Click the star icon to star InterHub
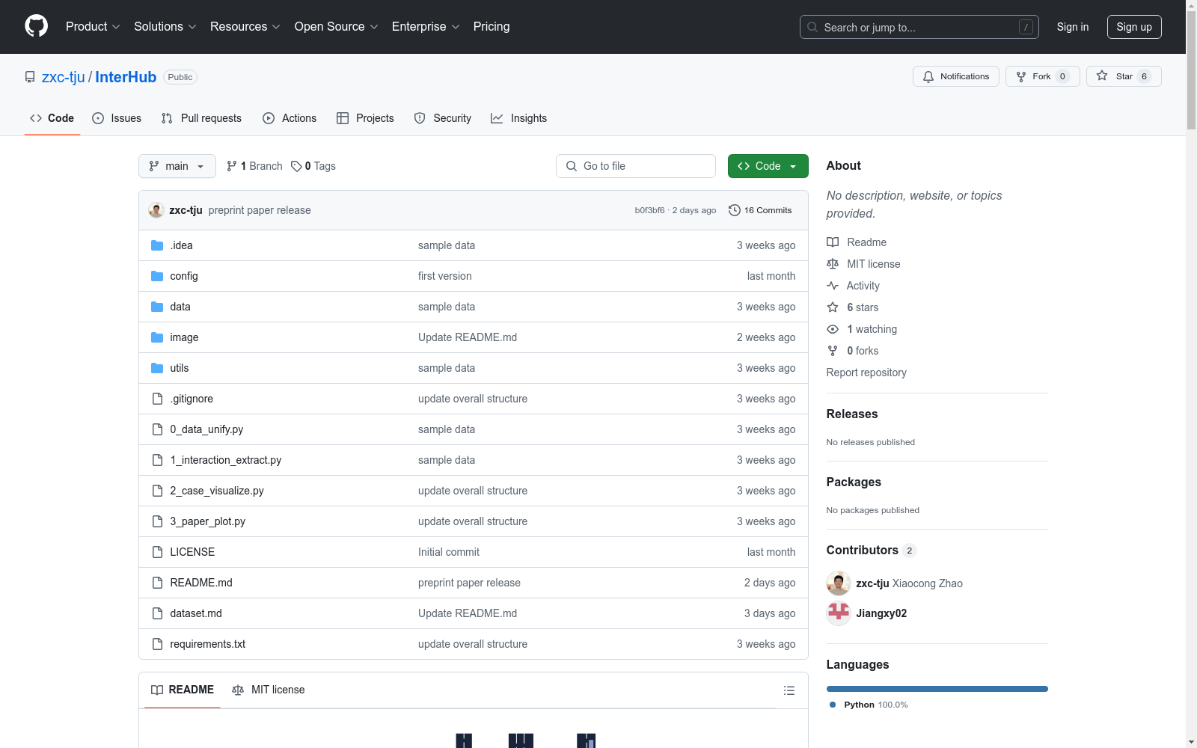 (1102, 76)
